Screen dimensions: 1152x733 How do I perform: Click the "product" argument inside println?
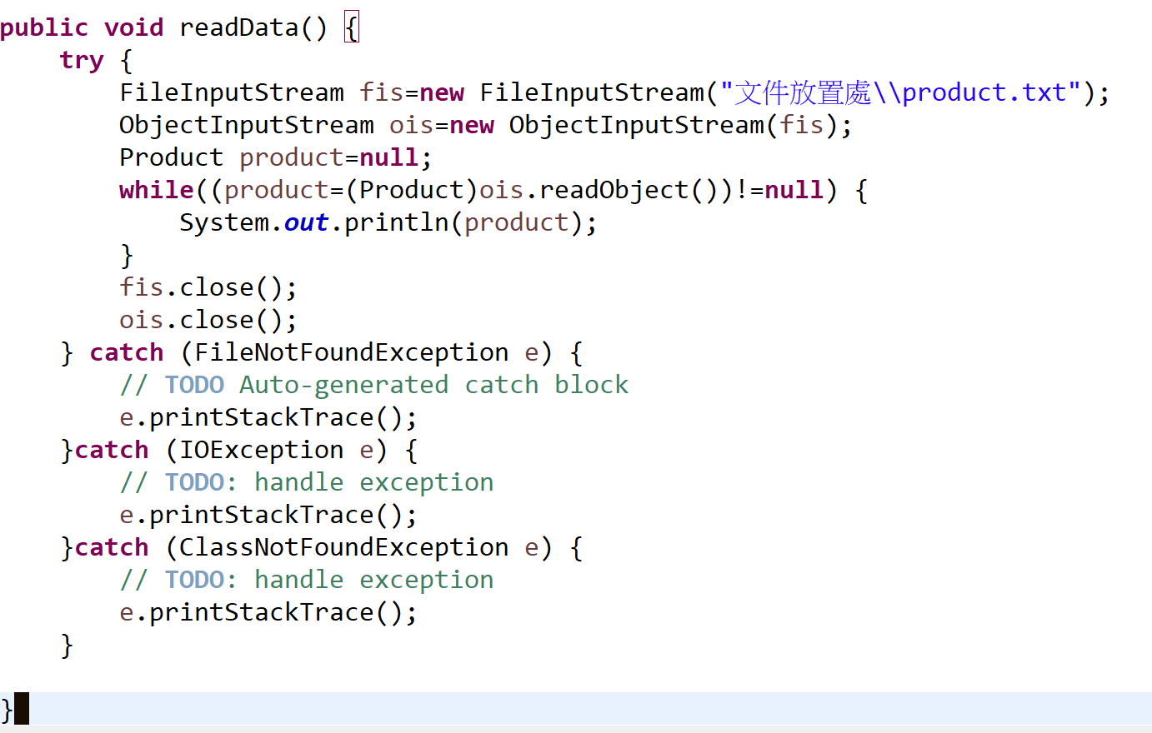tap(517, 222)
